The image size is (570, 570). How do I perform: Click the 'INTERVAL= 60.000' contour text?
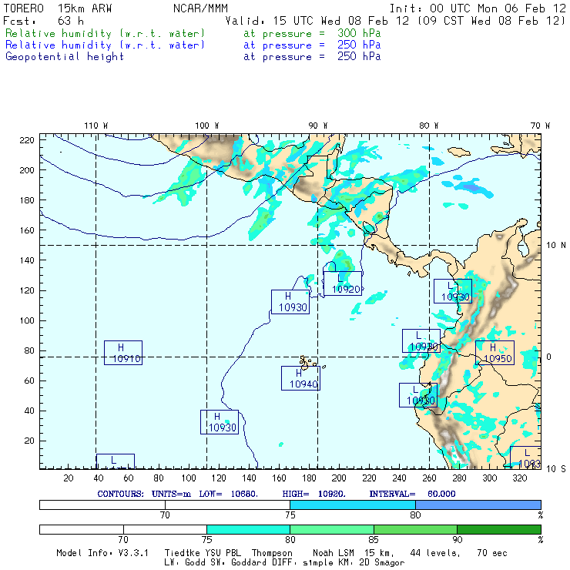click(412, 494)
